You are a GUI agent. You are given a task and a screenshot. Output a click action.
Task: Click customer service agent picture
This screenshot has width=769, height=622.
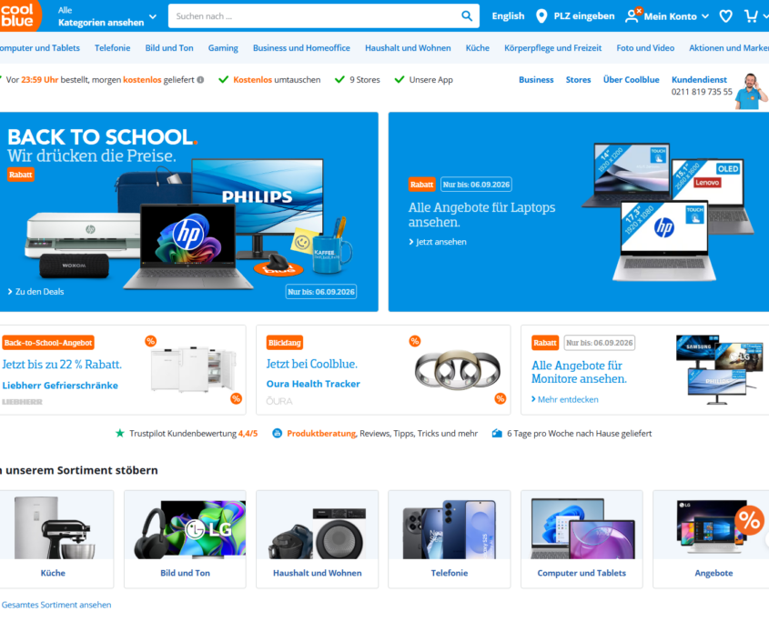click(750, 91)
